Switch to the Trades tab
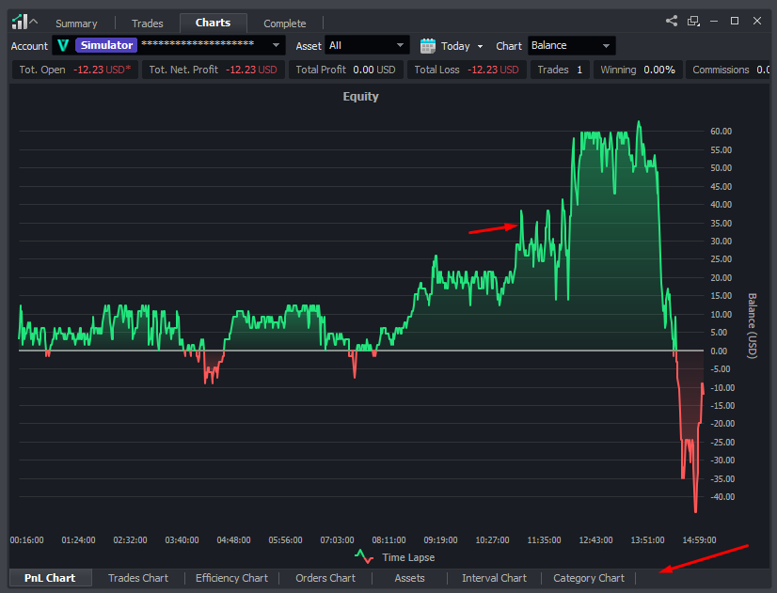The width and height of the screenshot is (777, 593). pos(147,23)
